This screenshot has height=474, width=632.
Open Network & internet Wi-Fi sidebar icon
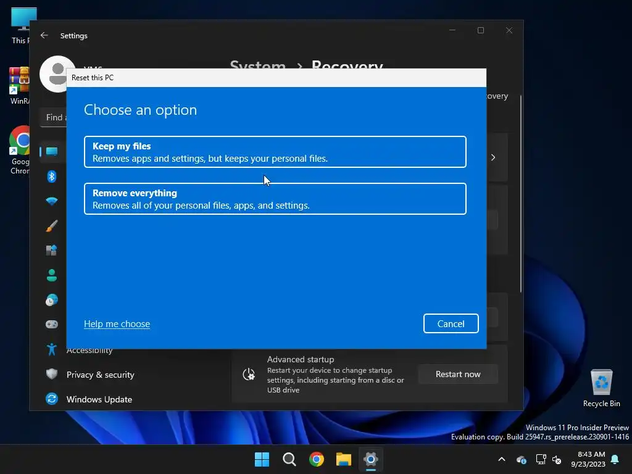click(52, 201)
